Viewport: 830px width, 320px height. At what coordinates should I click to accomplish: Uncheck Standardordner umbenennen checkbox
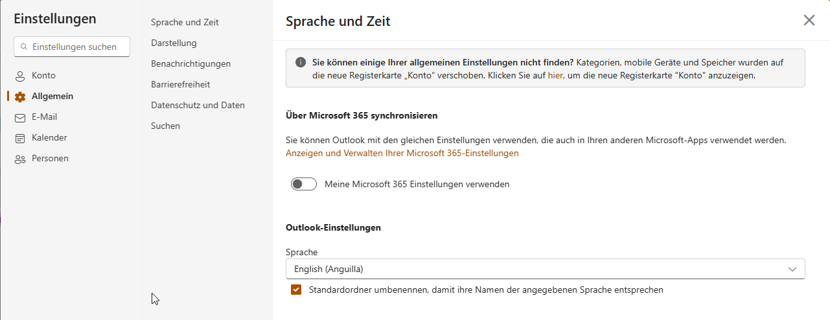(296, 290)
